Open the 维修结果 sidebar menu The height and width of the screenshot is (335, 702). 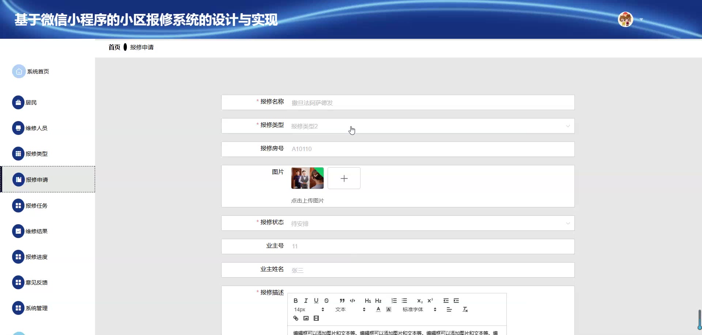coord(30,231)
